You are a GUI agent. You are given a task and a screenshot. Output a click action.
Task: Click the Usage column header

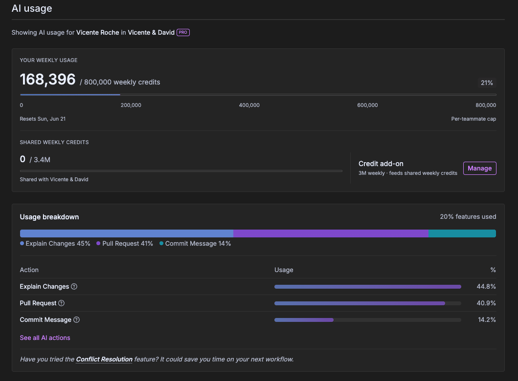[x=284, y=270]
